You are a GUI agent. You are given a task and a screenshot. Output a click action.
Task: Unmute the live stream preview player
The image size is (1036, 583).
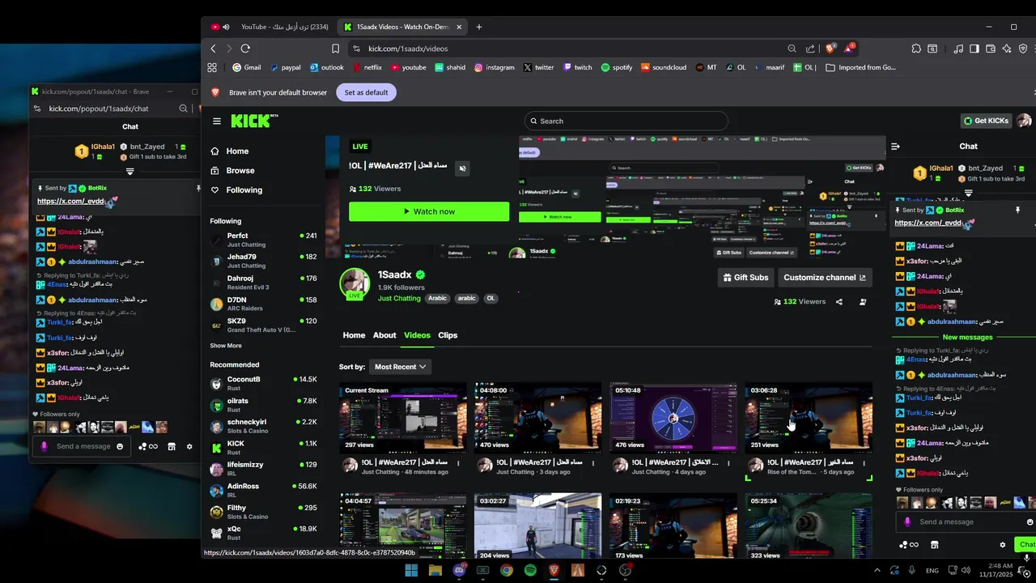coord(462,168)
